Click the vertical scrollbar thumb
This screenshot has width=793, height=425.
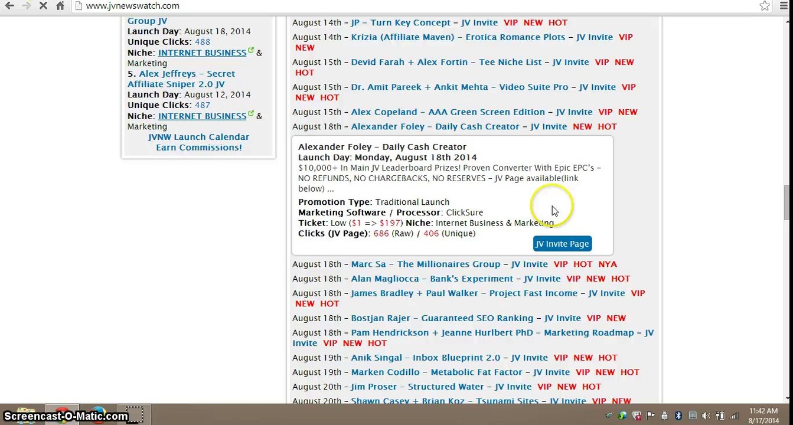pos(787,202)
